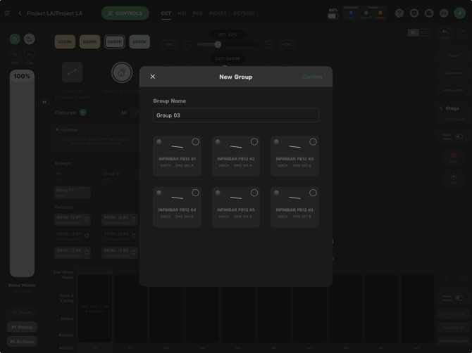Confirm the new group creation
The height and width of the screenshot is (353, 472).
312,77
